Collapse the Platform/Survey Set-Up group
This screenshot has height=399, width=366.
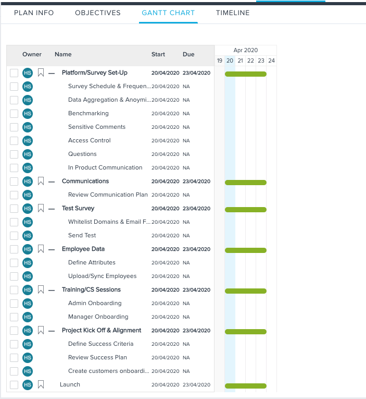(52, 74)
